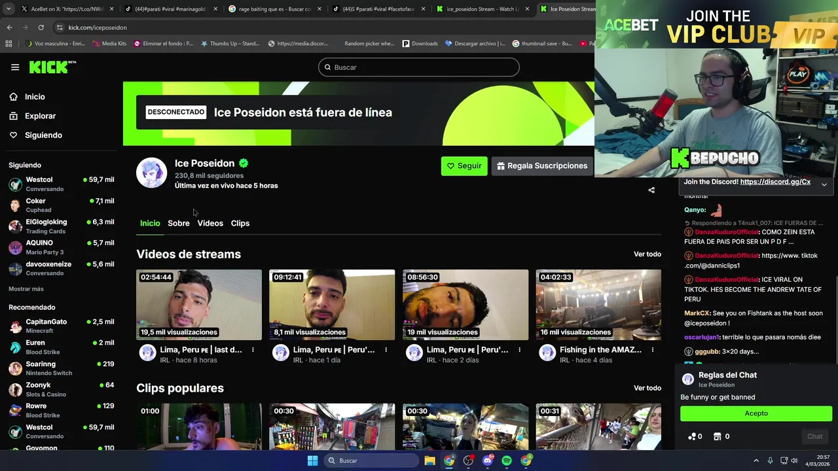Open the 01:00 popular clip thumbnail
The width and height of the screenshot is (838, 471).
click(199, 427)
